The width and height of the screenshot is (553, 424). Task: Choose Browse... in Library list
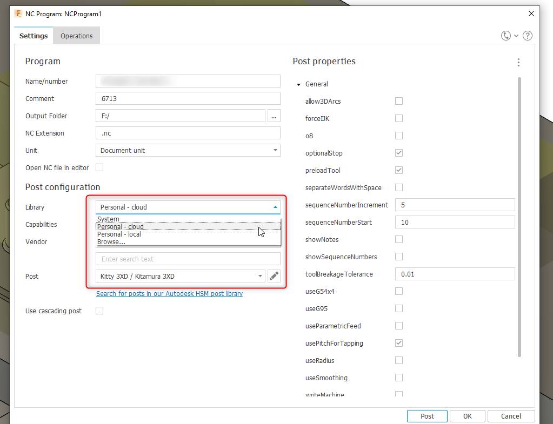[x=188, y=242]
